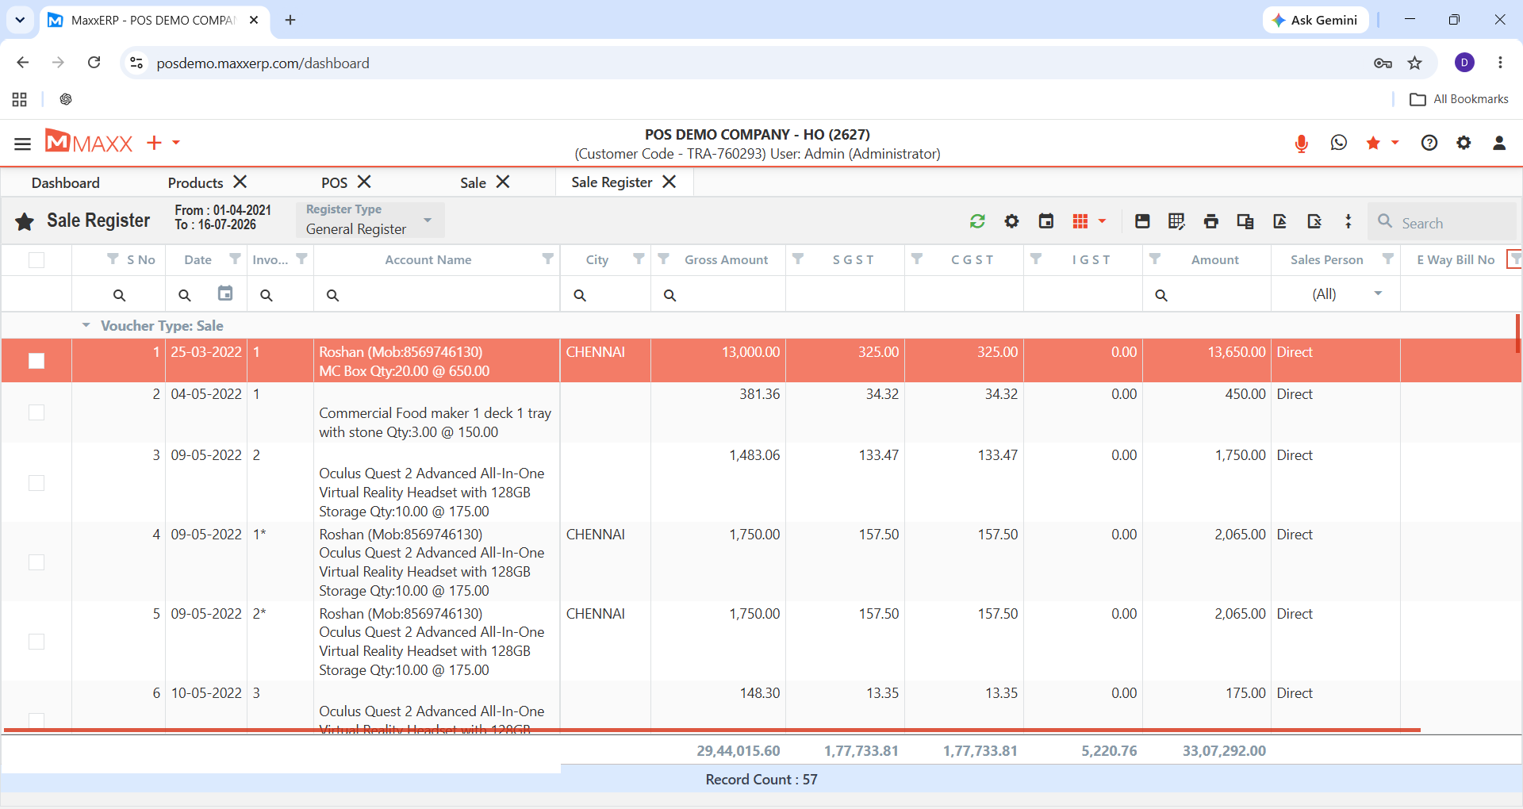Click the green refresh icon in the toolbar
Viewport: 1523px width, 809px height.
tap(977, 221)
